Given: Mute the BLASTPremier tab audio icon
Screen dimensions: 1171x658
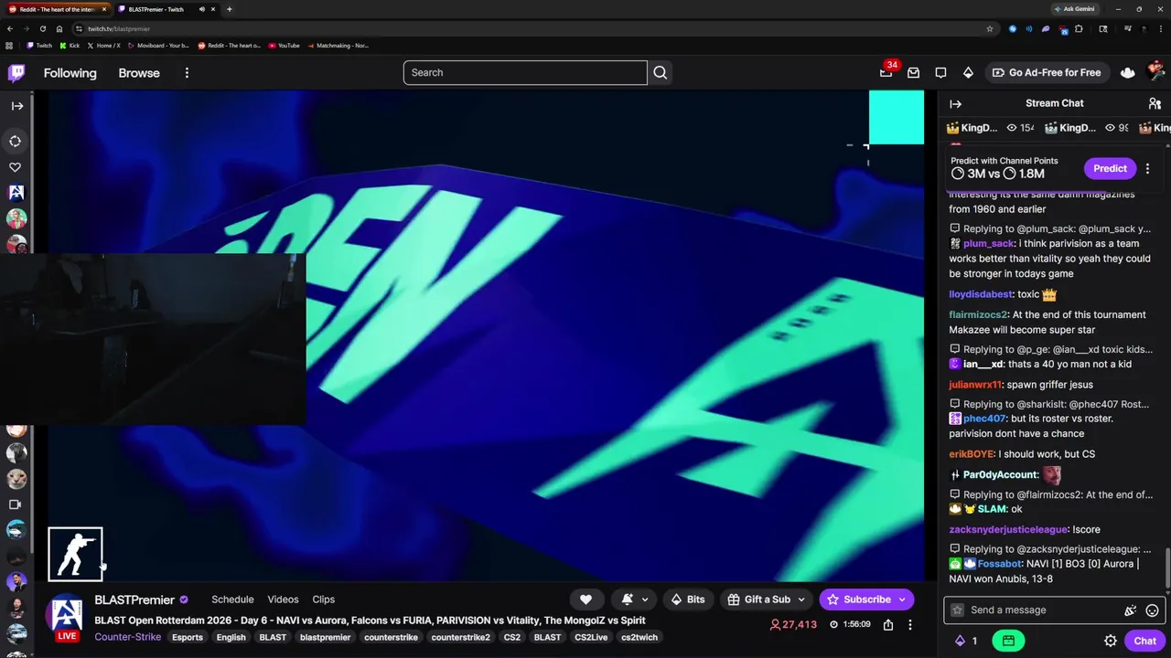Looking at the screenshot, I should coord(202,9).
